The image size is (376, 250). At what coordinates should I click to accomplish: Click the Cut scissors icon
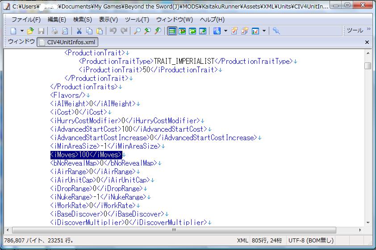tap(79, 31)
